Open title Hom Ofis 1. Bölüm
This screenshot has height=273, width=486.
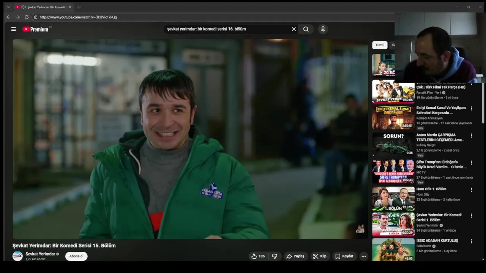point(431,189)
